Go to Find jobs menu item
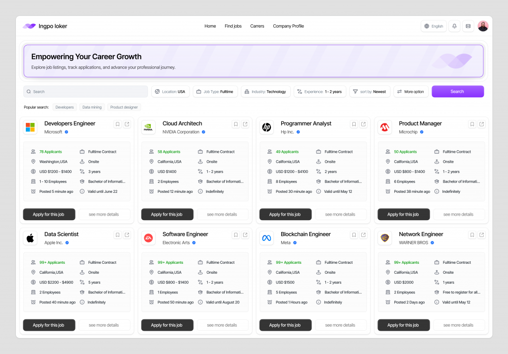508x354 pixels. pyautogui.click(x=233, y=26)
